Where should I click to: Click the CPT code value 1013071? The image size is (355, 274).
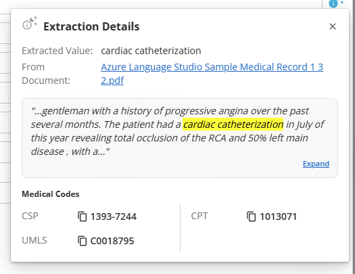tap(278, 216)
